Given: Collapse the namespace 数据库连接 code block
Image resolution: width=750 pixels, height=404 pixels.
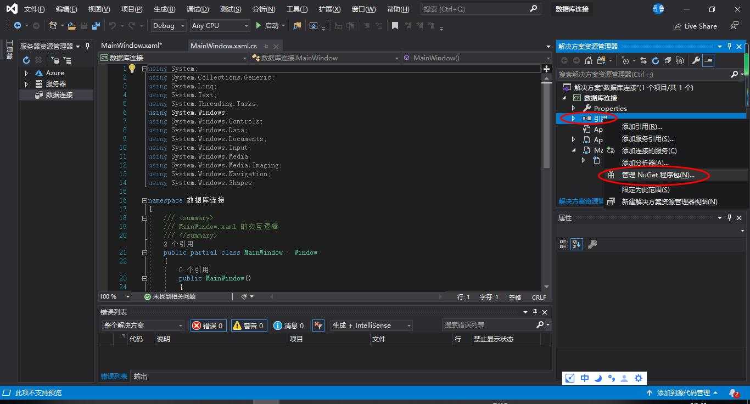Looking at the screenshot, I should point(144,200).
